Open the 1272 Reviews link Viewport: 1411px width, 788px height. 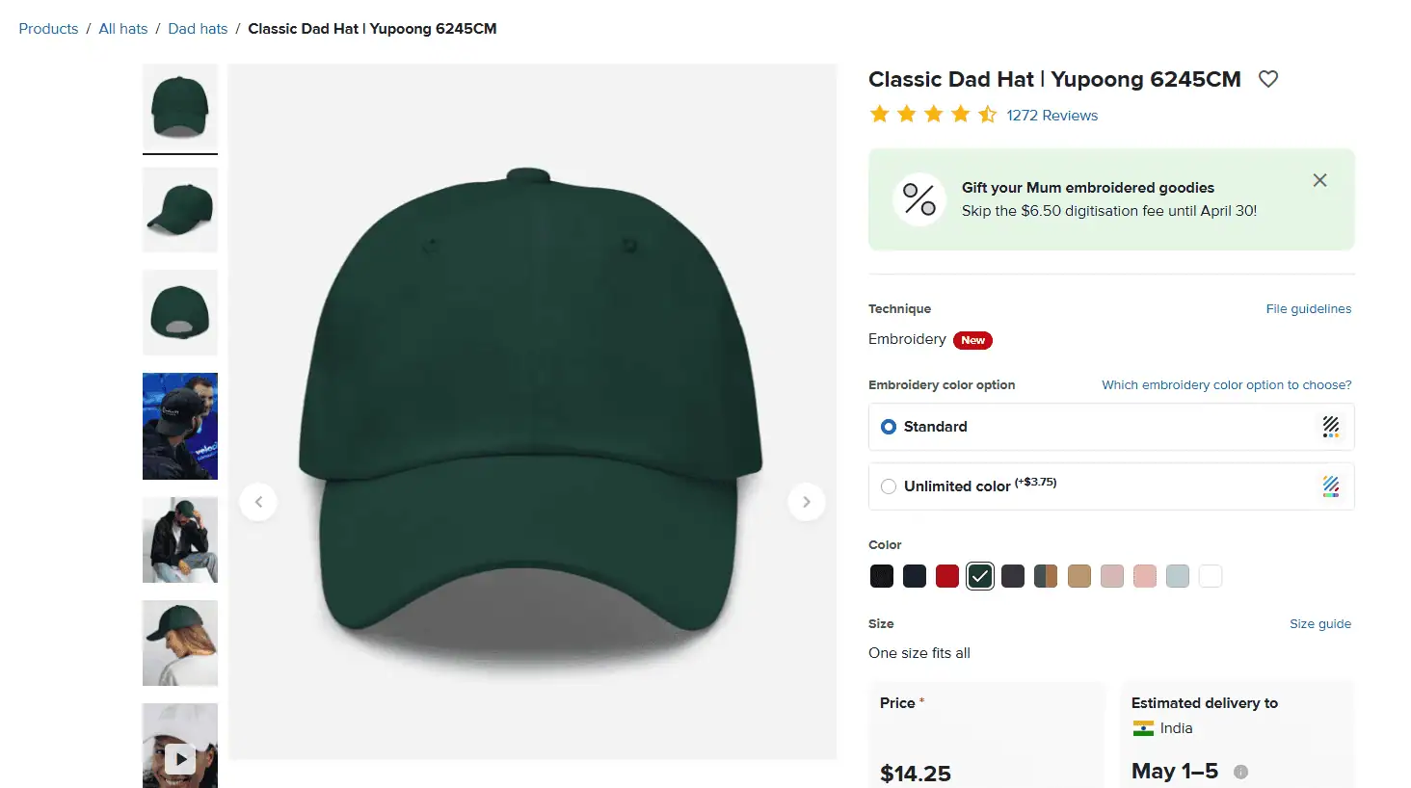(1052, 116)
